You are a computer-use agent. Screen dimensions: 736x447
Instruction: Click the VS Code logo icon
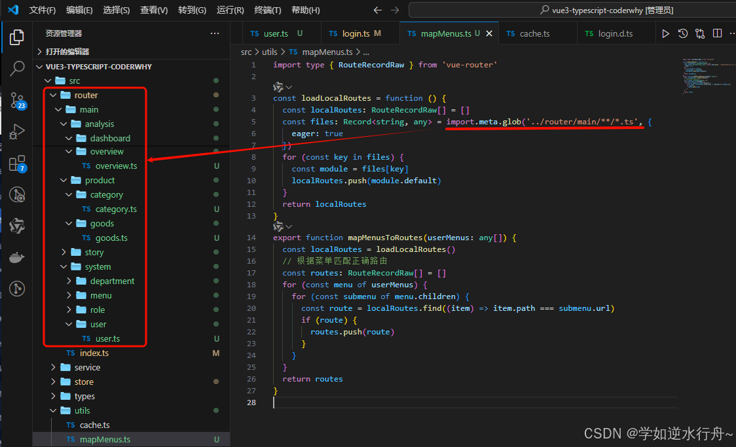coord(13,10)
